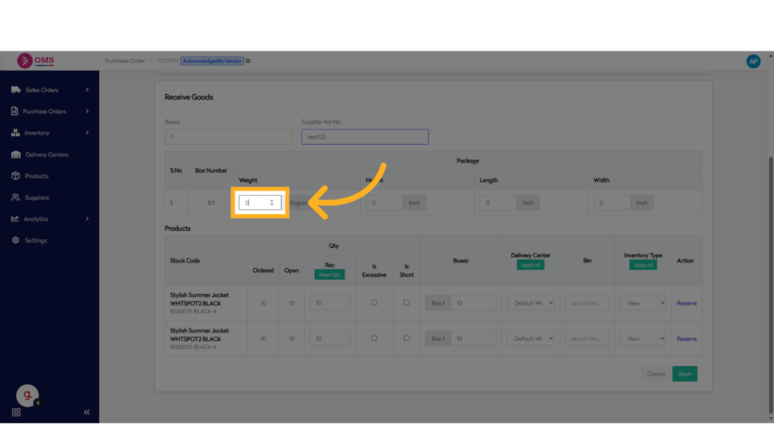The image size is (774, 435).
Task: Click the Products cube icon
Action: (x=16, y=176)
